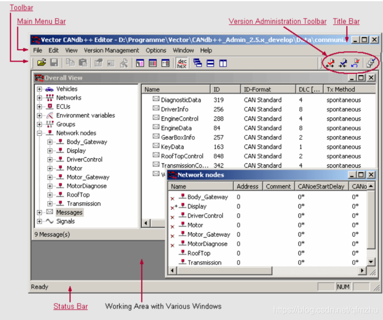Image resolution: width=383 pixels, height=320 pixels.
Task: Expand the Networks tree node
Action: [39, 98]
